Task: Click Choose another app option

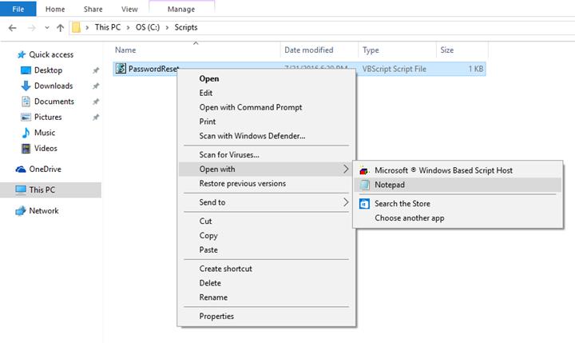Action: (409, 218)
